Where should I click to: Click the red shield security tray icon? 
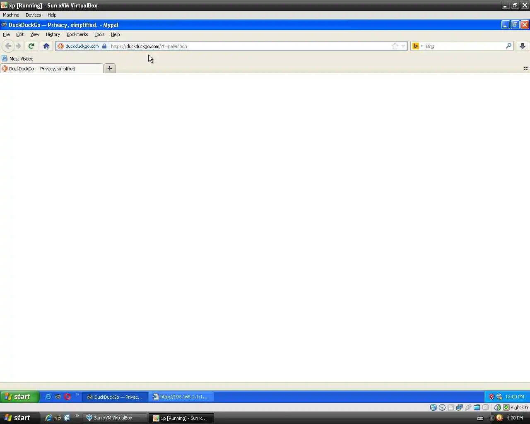[x=491, y=397]
